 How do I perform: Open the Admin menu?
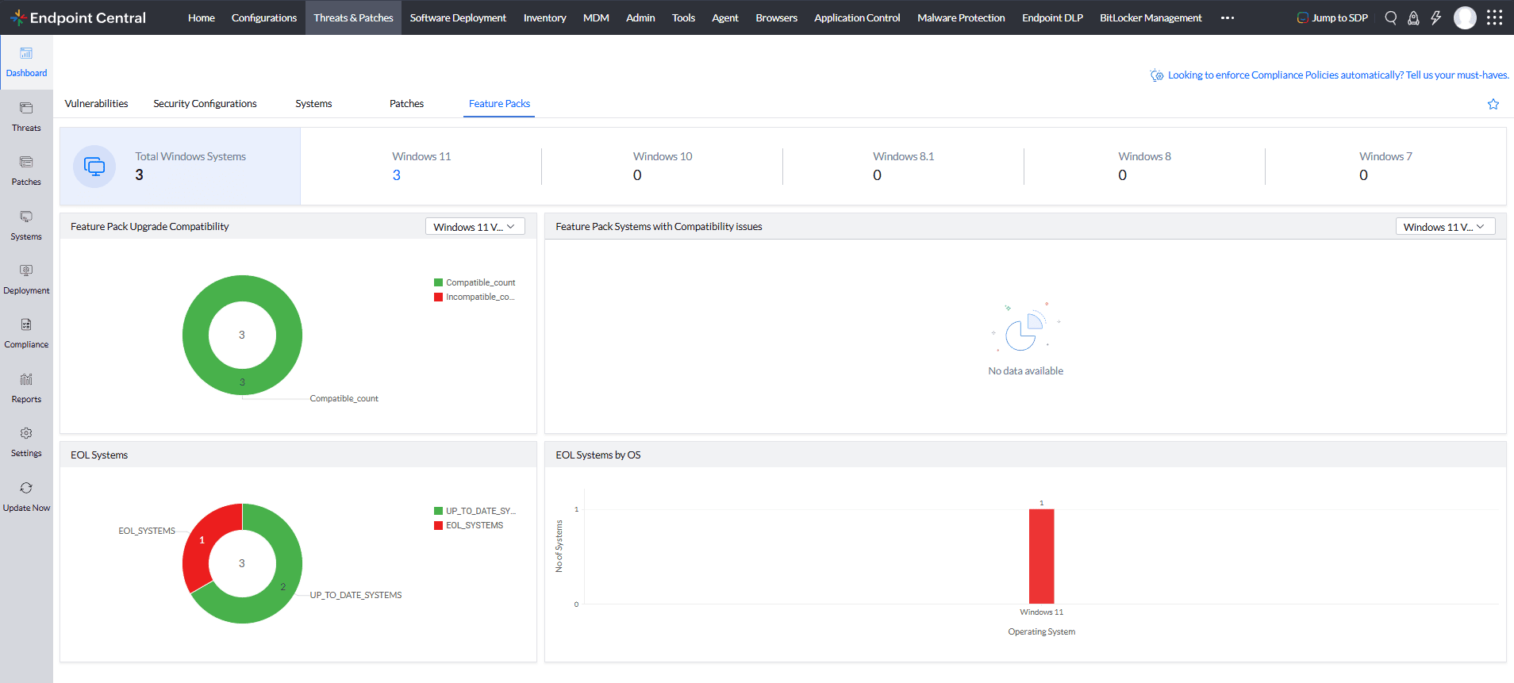(640, 17)
